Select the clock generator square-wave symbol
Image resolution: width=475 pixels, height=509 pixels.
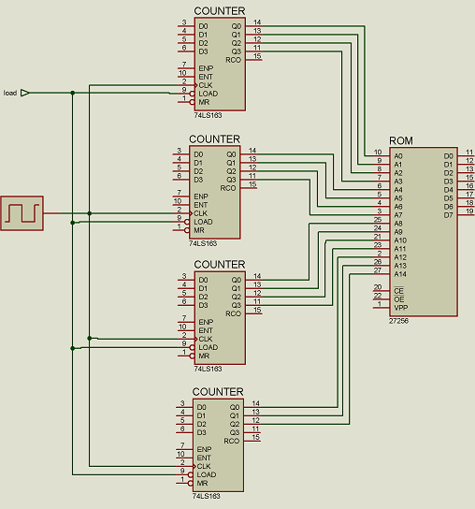point(22,213)
